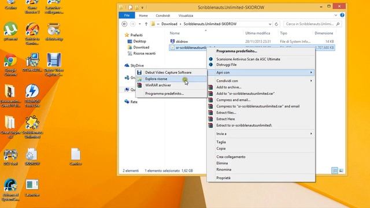Choose Esplora risorse in Apri con submenu
The width and height of the screenshot is (370, 208).
(171, 79)
